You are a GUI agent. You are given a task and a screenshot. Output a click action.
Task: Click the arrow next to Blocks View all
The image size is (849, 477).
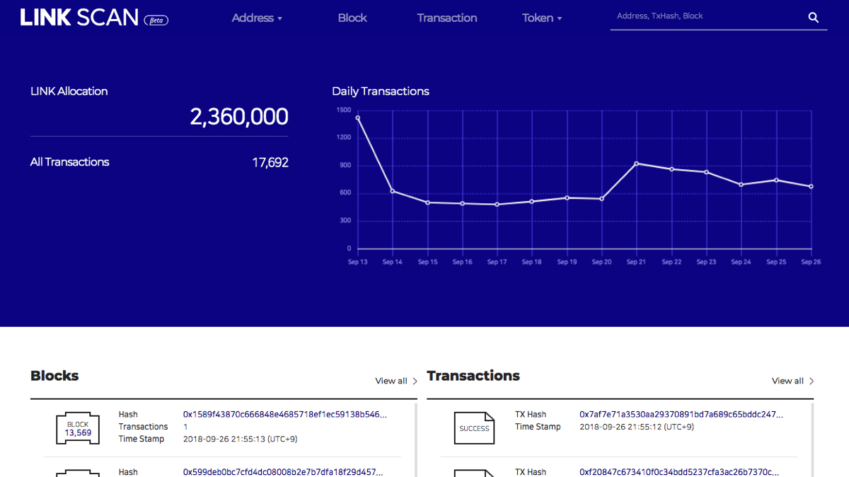pyautogui.click(x=415, y=381)
